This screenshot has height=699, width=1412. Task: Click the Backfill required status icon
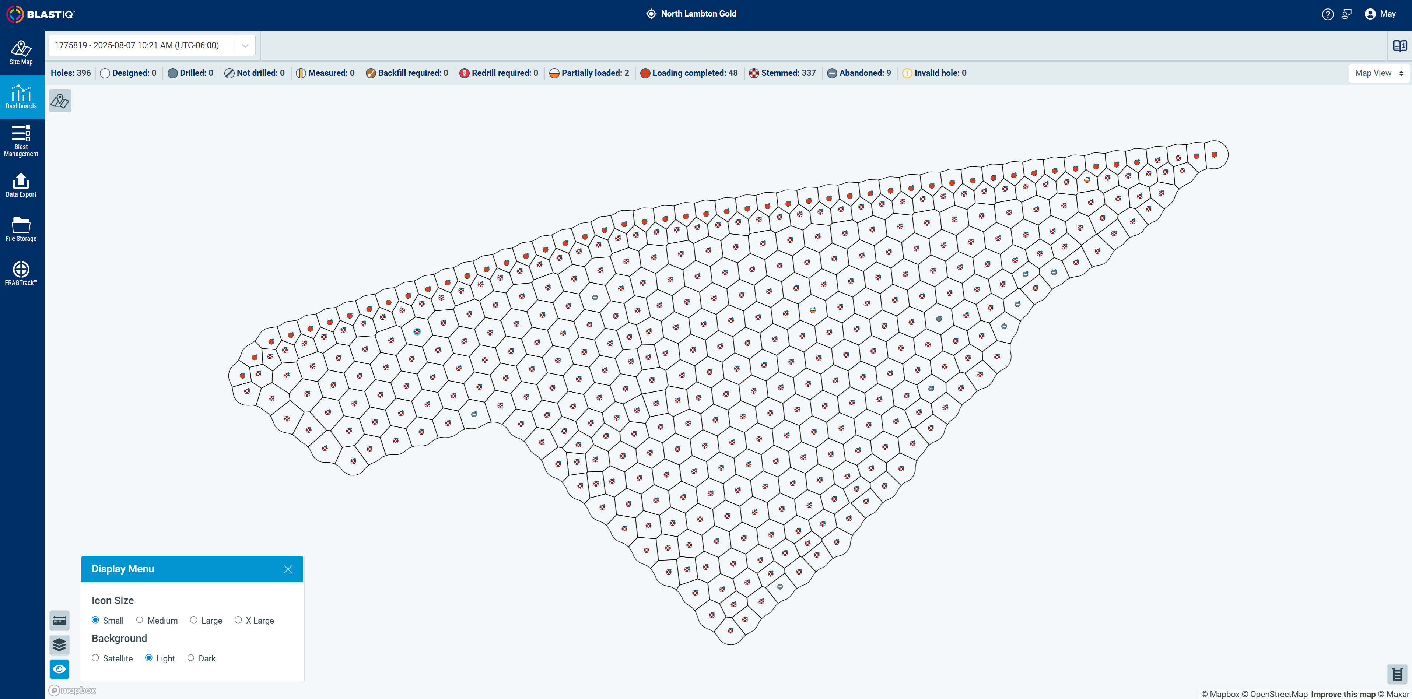point(371,73)
